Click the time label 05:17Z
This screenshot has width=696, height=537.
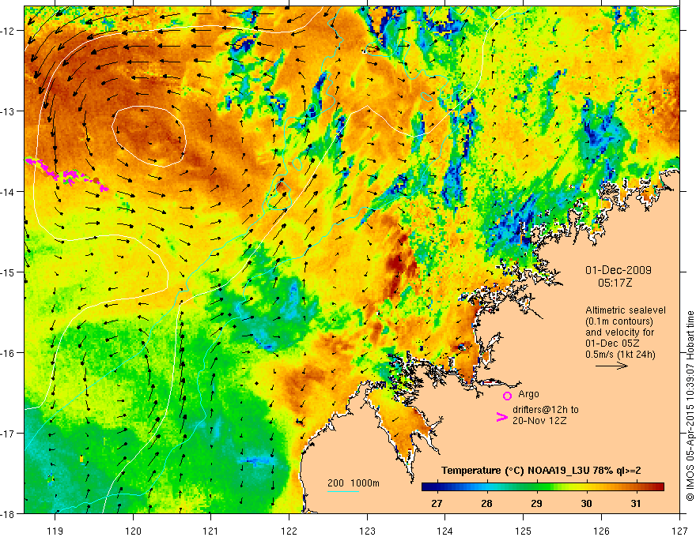click(615, 283)
